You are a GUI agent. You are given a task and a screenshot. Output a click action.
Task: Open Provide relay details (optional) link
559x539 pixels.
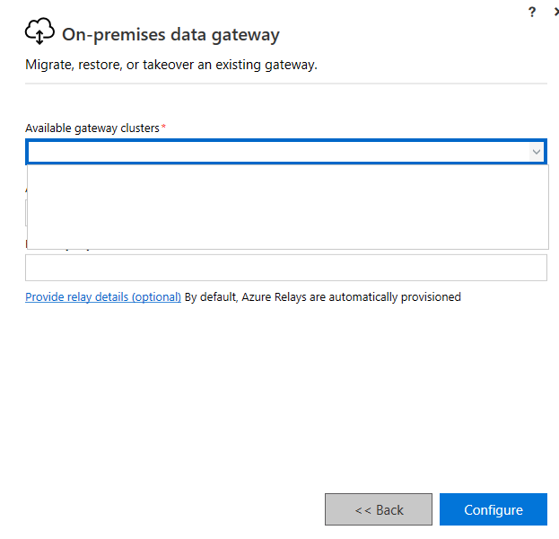[103, 297]
